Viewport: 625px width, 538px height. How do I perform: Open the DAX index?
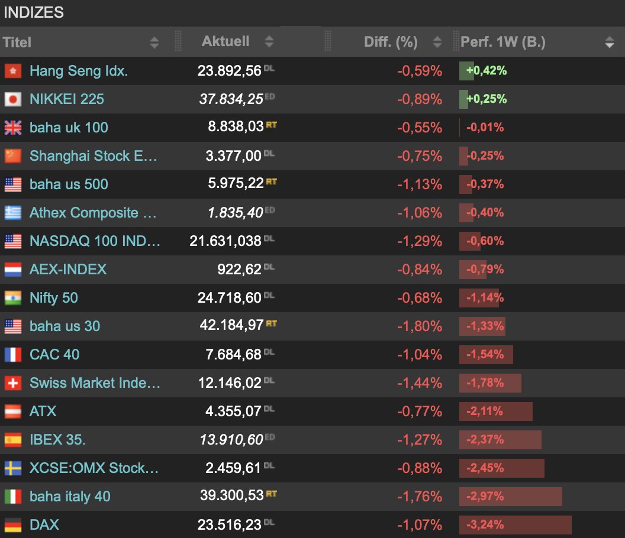click(44, 525)
